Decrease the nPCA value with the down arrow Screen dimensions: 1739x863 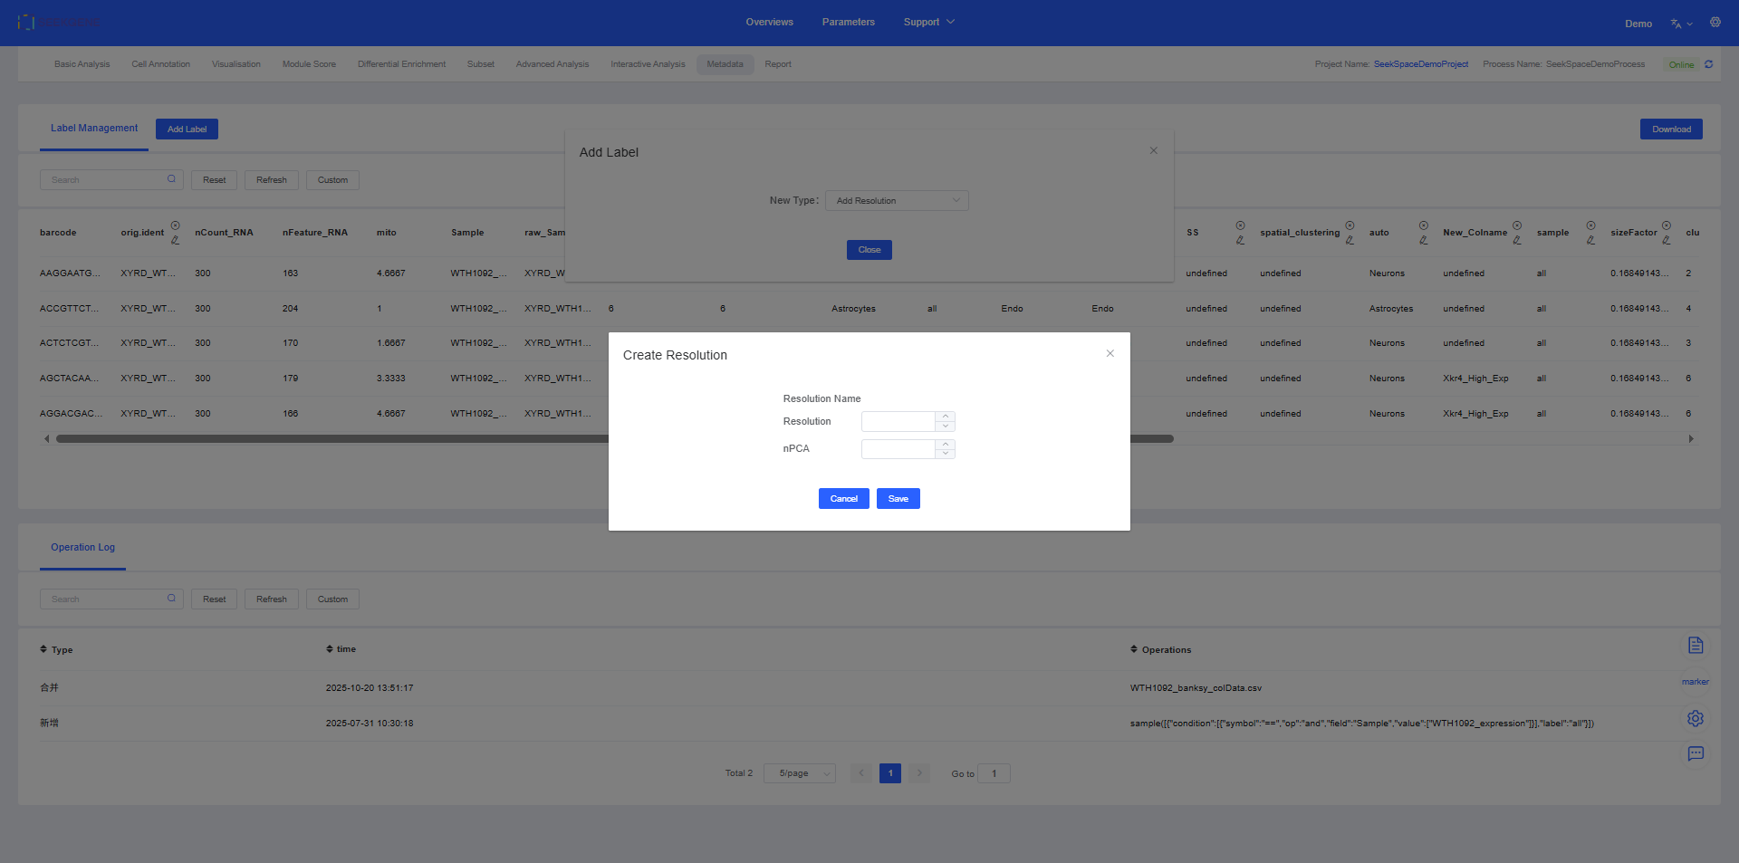(x=946, y=454)
